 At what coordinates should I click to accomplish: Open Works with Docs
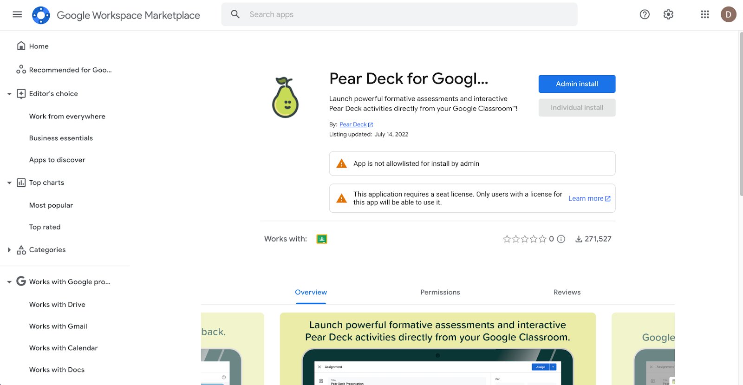tap(57, 370)
